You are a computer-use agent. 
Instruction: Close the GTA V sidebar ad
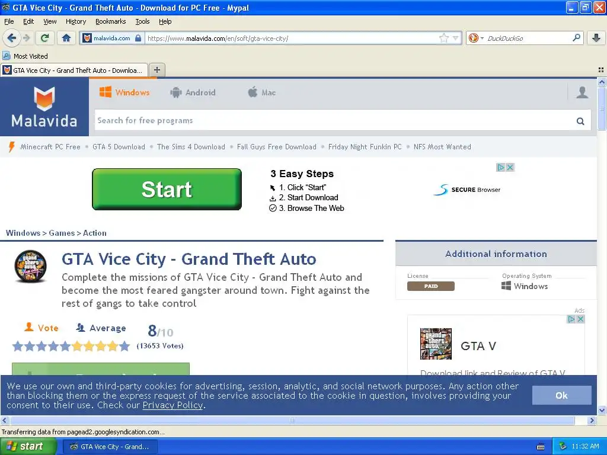click(580, 319)
